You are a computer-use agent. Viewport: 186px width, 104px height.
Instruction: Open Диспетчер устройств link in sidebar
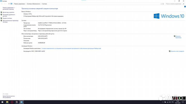(9, 12)
